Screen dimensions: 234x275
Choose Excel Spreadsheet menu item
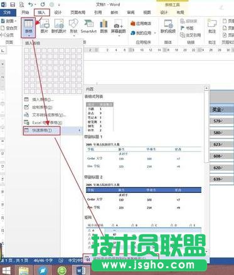click(x=52, y=123)
